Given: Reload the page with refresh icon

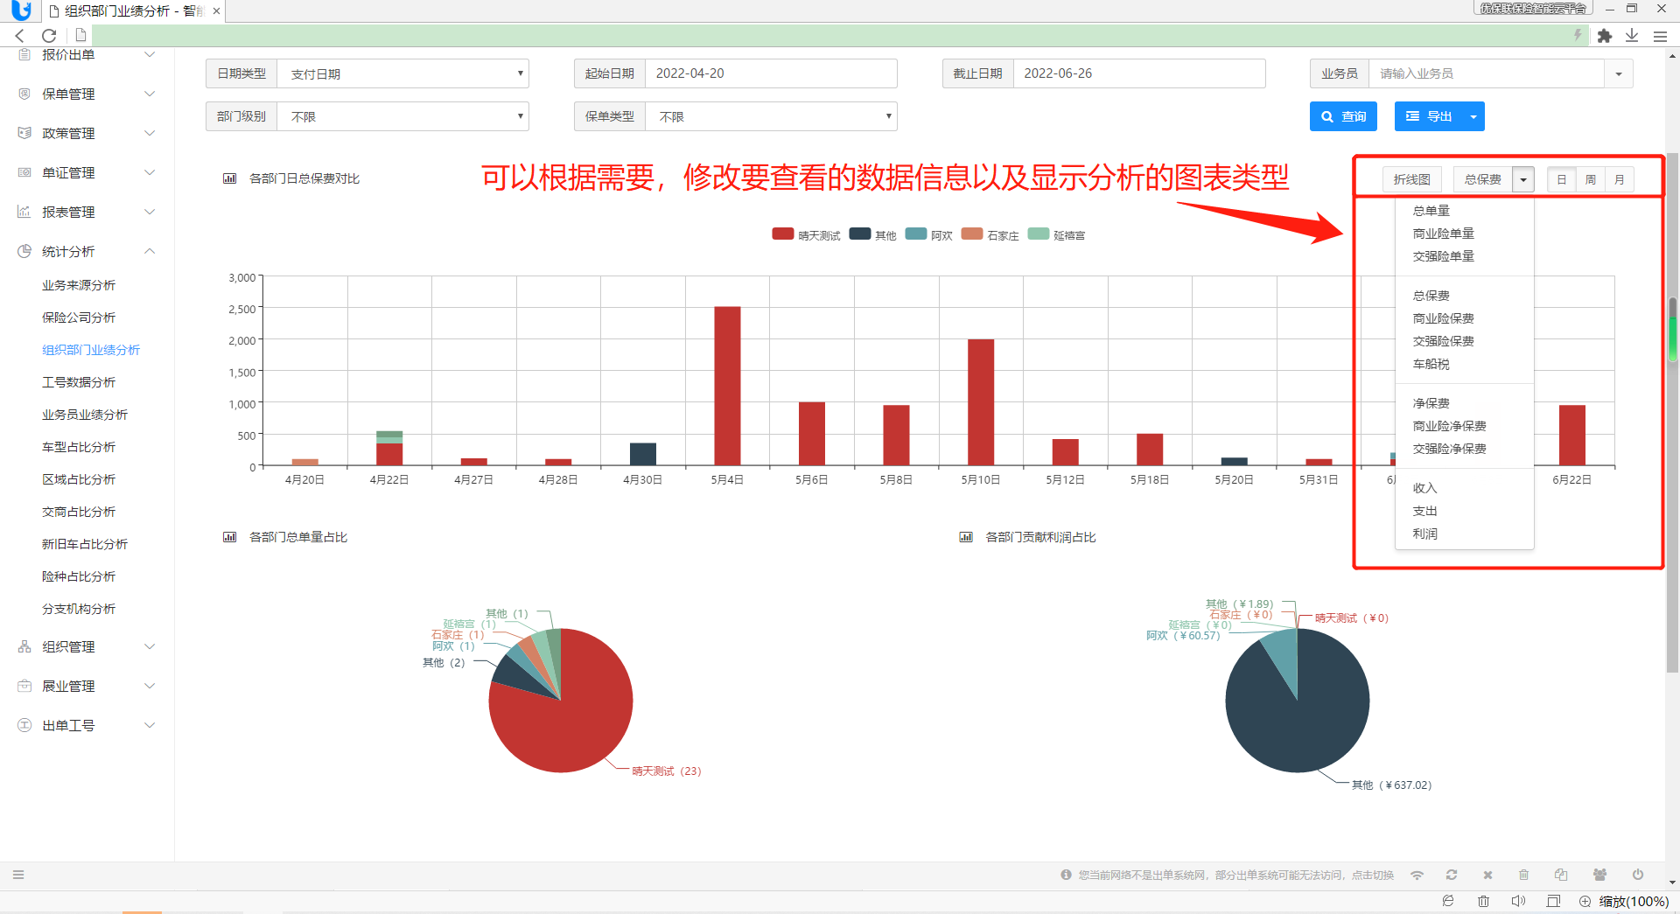Looking at the screenshot, I should (x=49, y=35).
